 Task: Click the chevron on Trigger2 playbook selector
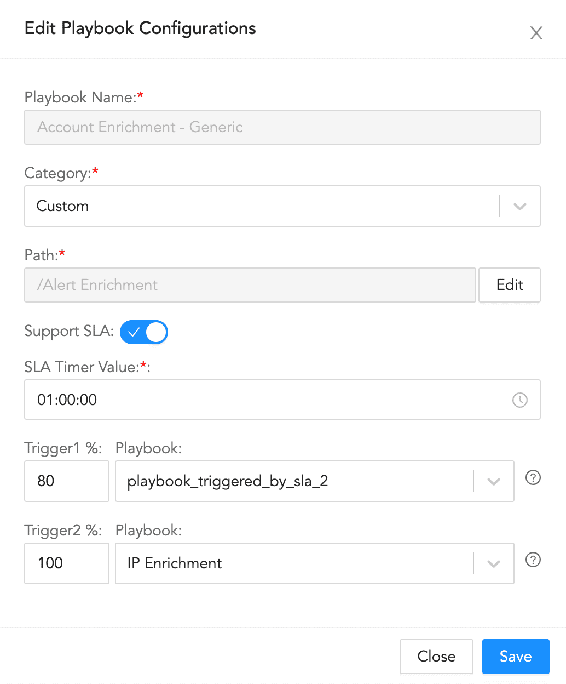pyautogui.click(x=493, y=563)
